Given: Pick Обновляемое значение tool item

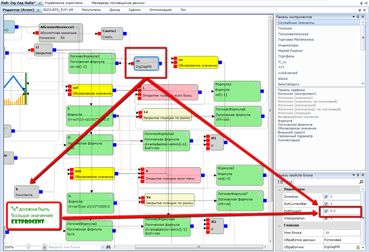Looking at the screenshot, I should [297, 128].
